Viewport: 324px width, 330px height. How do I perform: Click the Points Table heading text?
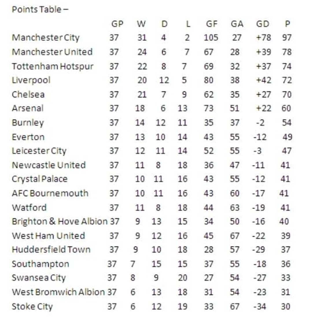[x=40, y=10]
